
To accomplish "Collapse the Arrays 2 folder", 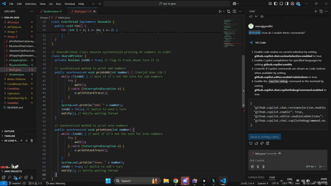I will pos(13,36).
